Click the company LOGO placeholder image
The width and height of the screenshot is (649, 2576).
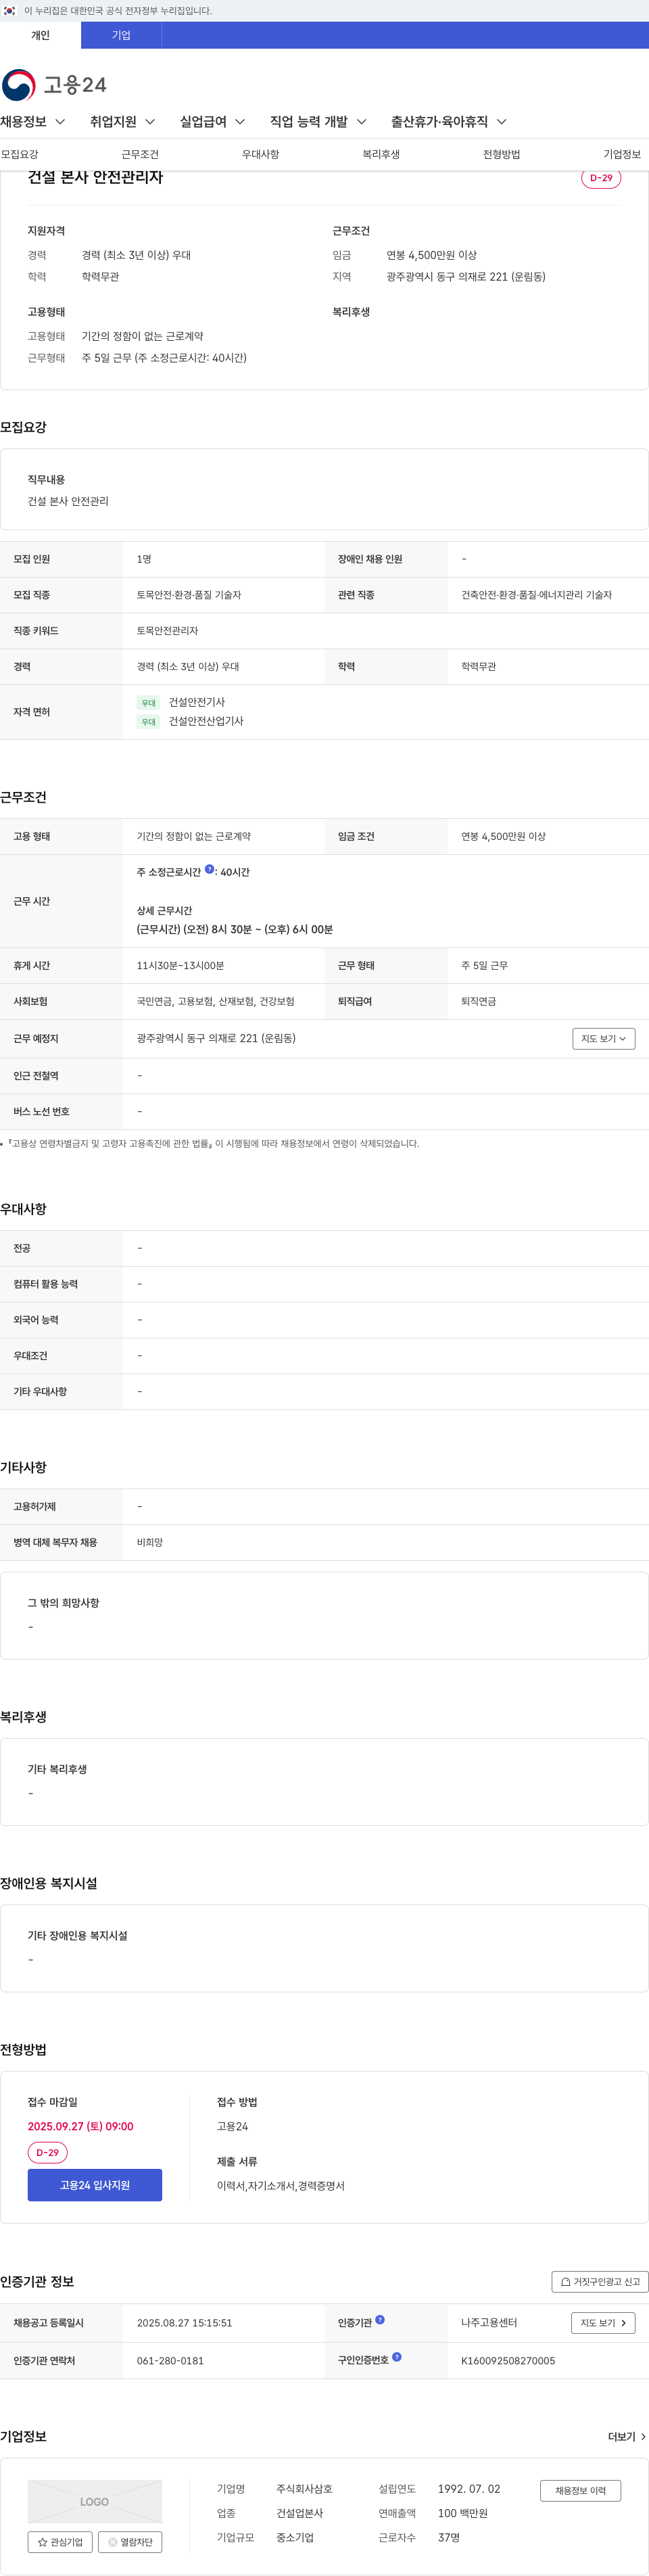(95, 2501)
